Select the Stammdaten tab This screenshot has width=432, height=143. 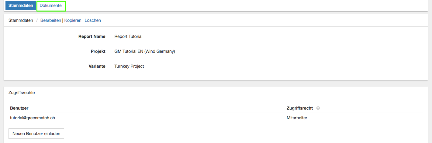21,6
